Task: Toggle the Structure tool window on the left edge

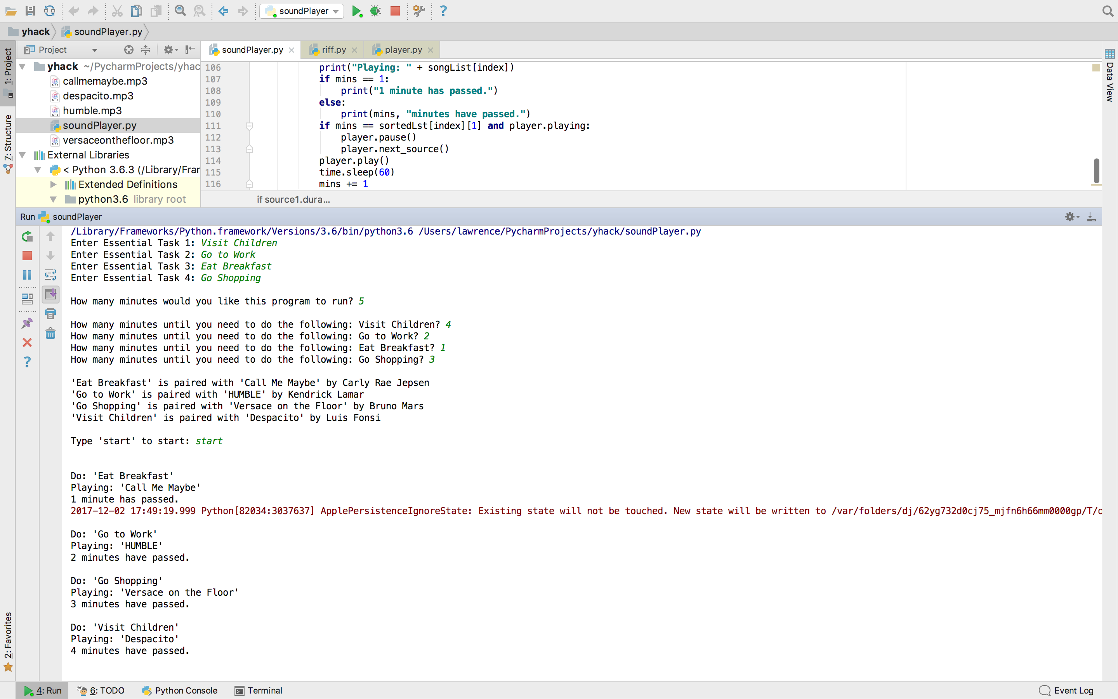Action: point(8,143)
